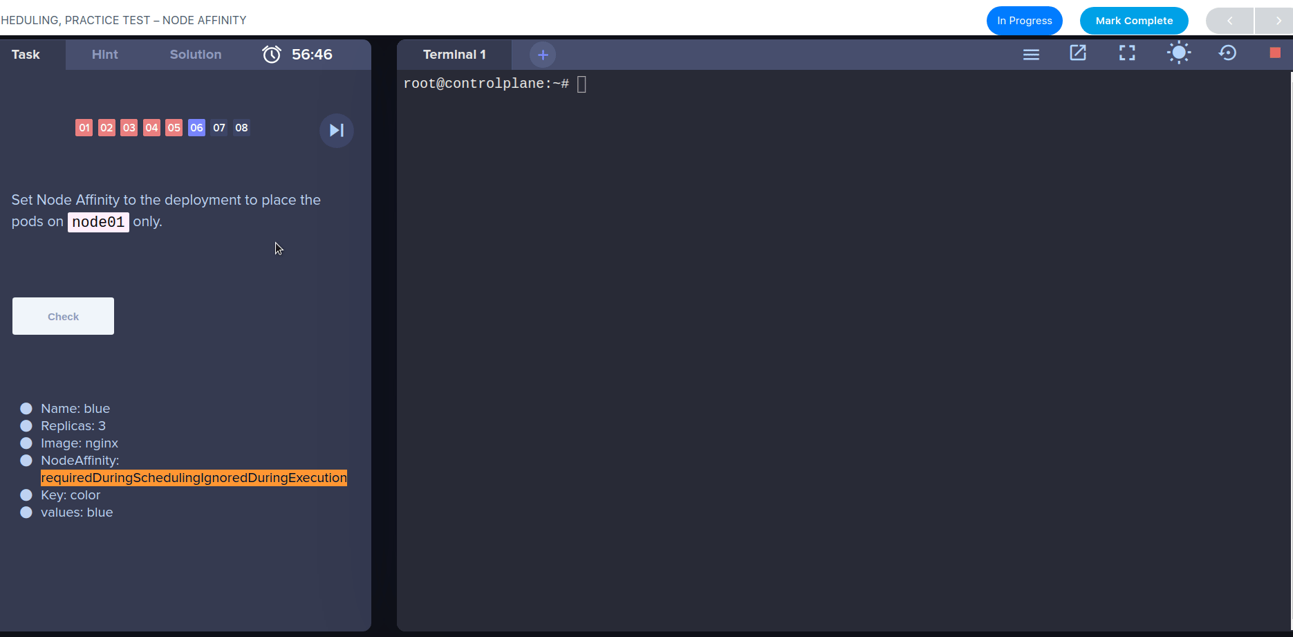Switch light/dark theme with sun icon
The image size is (1293, 637).
point(1179,53)
